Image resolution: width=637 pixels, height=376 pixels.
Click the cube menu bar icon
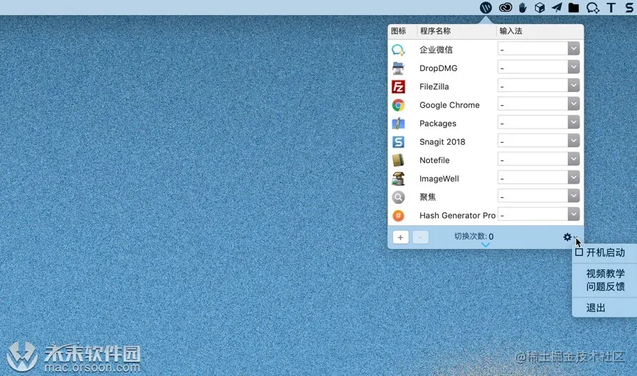[x=539, y=8]
